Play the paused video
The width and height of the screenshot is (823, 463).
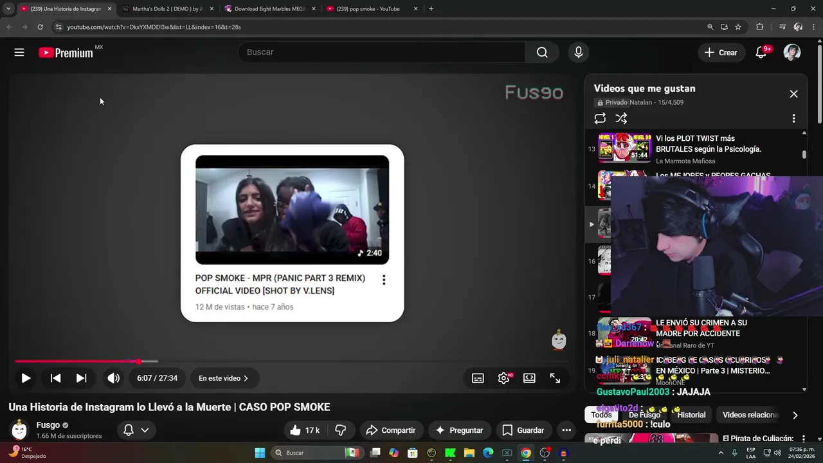tap(26, 378)
